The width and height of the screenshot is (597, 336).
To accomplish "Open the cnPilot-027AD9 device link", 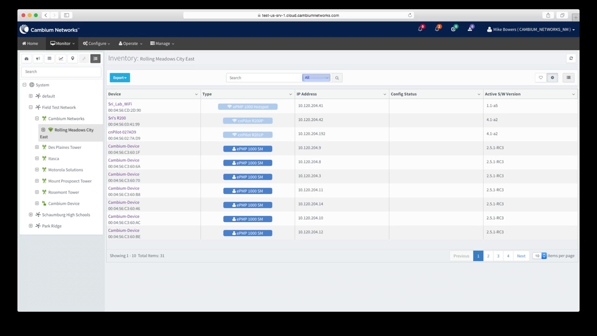I will (122, 132).
